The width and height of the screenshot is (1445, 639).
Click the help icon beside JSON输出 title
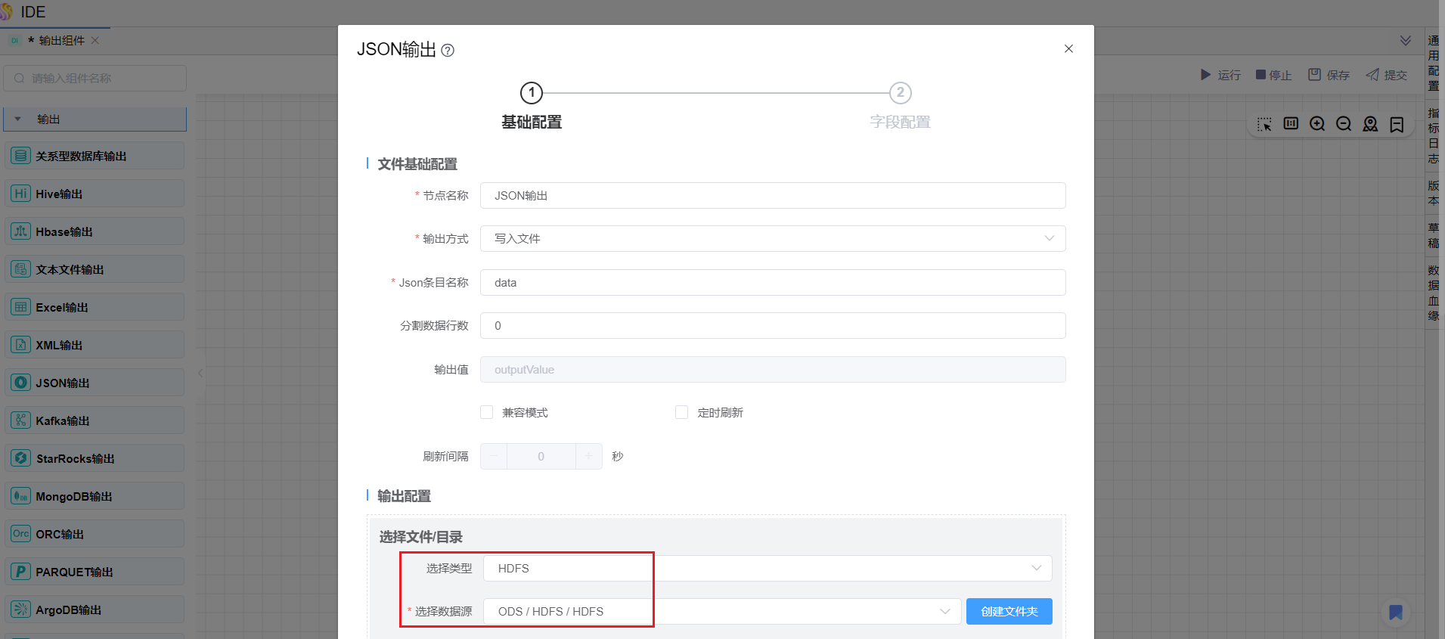point(448,51)
